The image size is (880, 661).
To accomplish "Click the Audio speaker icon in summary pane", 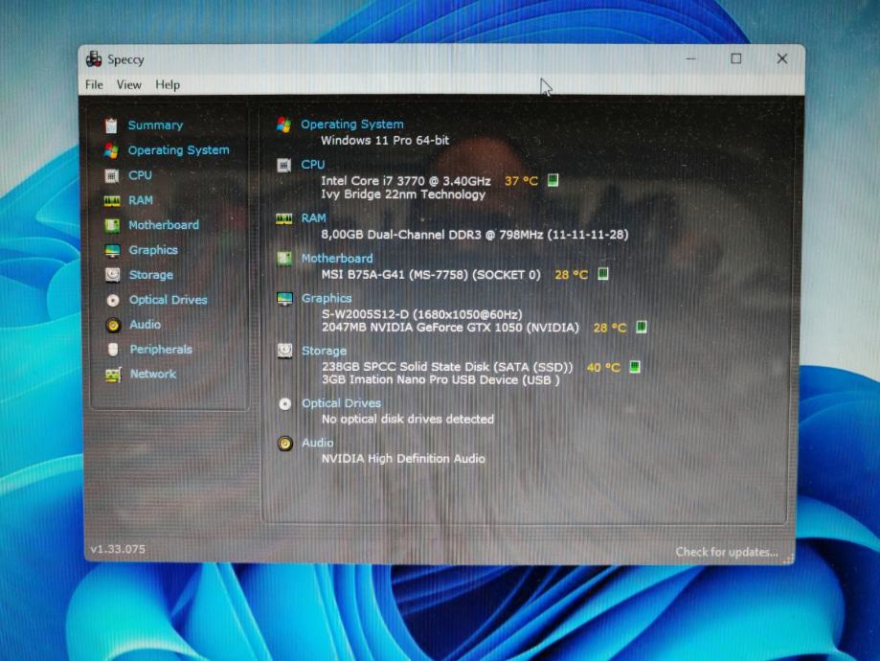I will [x=285, y=444].
